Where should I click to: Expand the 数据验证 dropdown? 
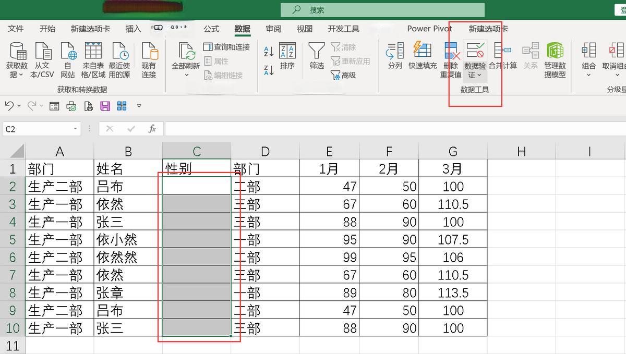tap(479, 75)
